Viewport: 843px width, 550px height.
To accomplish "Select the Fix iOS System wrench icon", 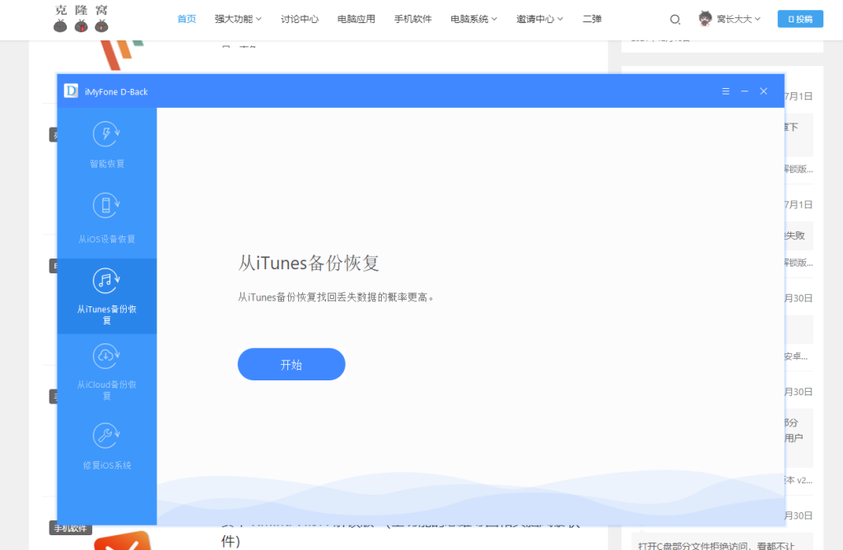I will point(106,436).
